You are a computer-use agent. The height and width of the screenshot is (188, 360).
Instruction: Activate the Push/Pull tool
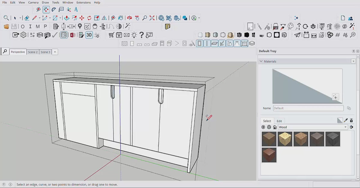67,18
